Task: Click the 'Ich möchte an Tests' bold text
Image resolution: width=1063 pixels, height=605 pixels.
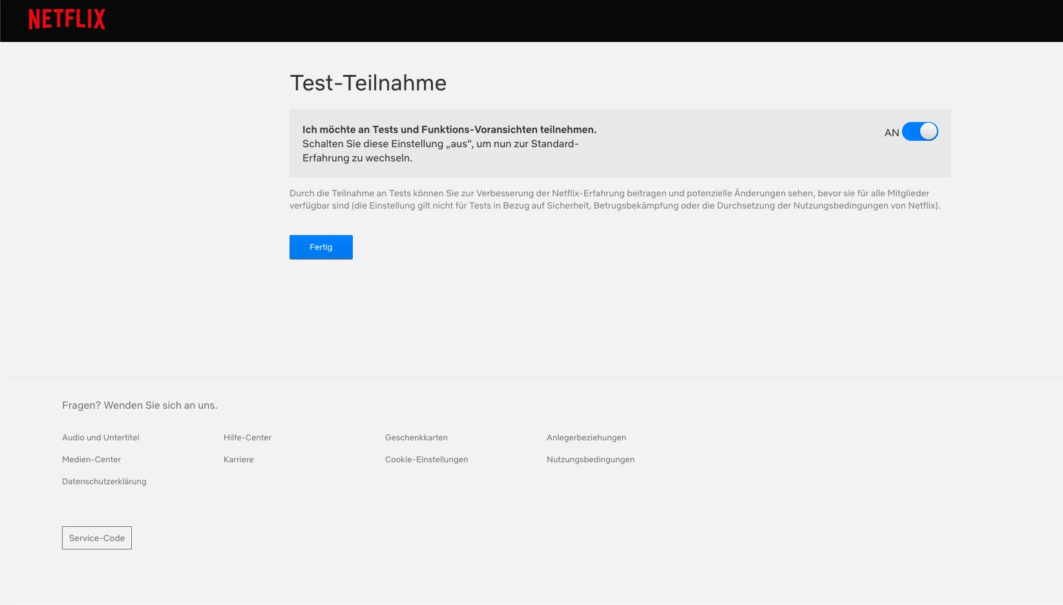Action: click(x=449, y=130)
